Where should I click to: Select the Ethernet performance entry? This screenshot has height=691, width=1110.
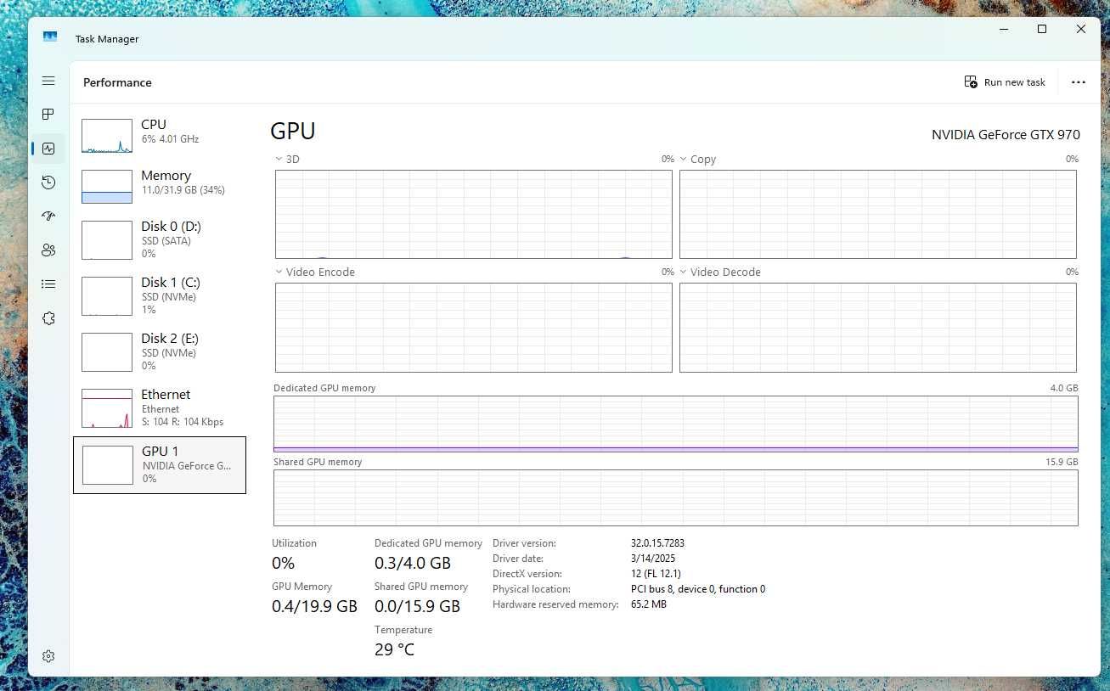pos(160,408)
